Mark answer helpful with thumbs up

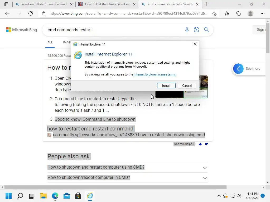click(x=200, y=144)
